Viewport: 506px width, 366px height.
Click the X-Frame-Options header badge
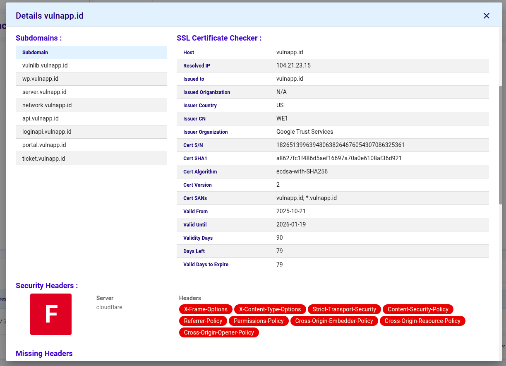click(206, 309)
